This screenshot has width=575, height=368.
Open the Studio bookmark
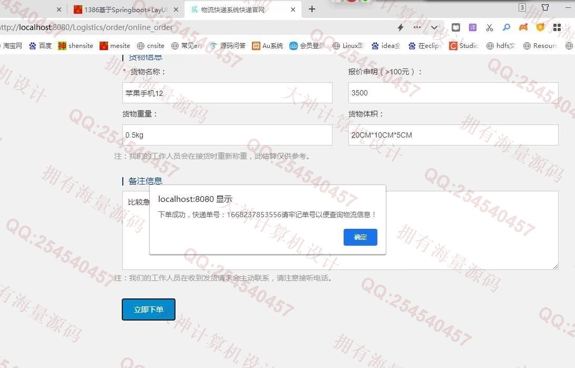(464, 45)
